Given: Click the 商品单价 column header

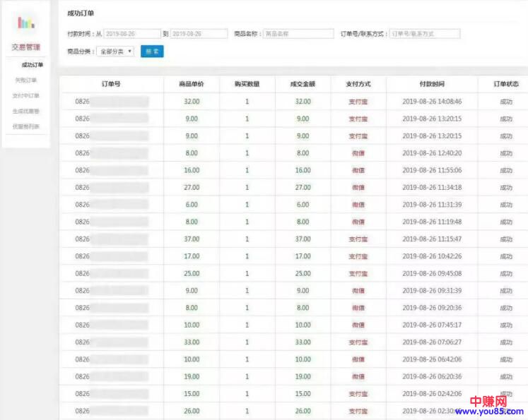Looking at the screenshot, I should tap(192, 84).
